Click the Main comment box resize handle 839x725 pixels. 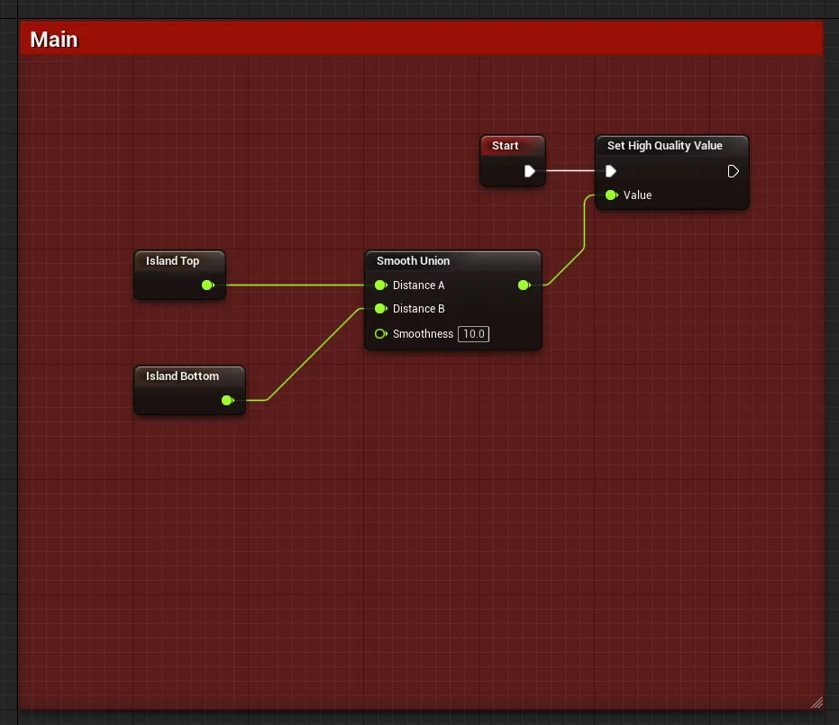pos(816,702)
